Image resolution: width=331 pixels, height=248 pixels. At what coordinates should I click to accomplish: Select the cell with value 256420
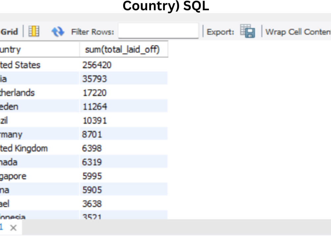tap(124, 65)
